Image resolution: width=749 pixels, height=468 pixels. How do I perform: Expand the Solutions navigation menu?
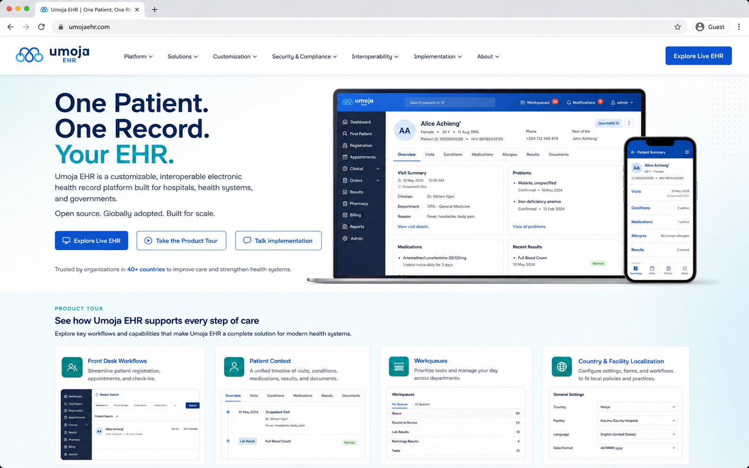(x=183, y=57)
